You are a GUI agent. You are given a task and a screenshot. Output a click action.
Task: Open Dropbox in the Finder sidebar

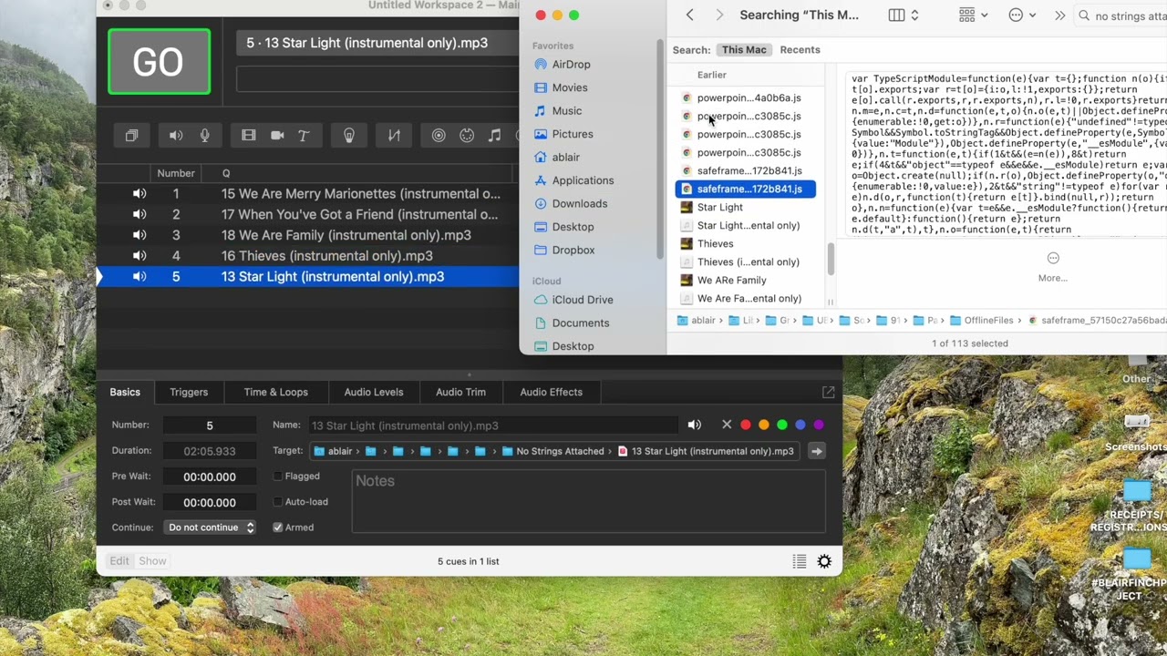pyautogui.click(x=564, y=250)
